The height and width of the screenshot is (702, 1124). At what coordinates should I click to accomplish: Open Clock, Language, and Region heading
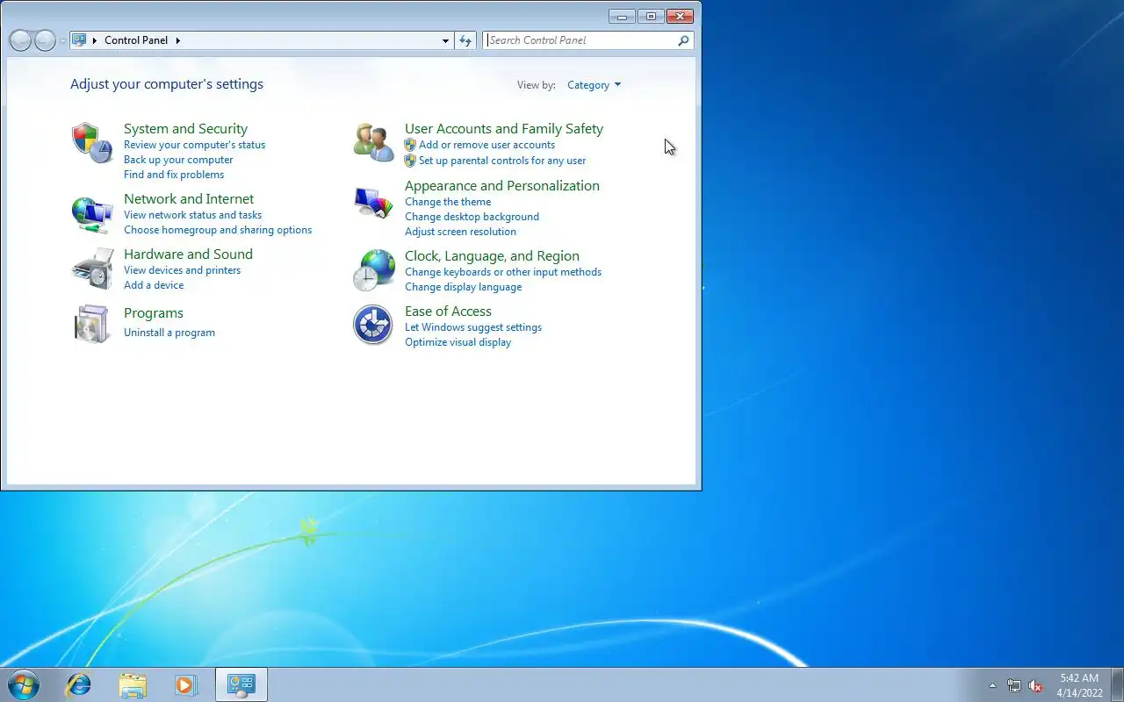click(492, 256)
